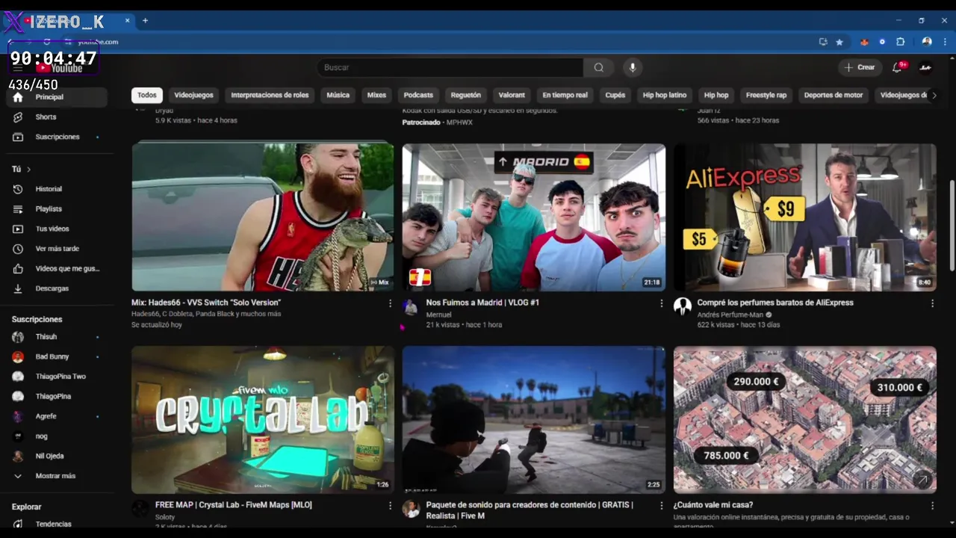Open "FREE MAP | Crystal Lab" video title
The image size is (956, 538).
pyautogui.click(x=234, y=505)
